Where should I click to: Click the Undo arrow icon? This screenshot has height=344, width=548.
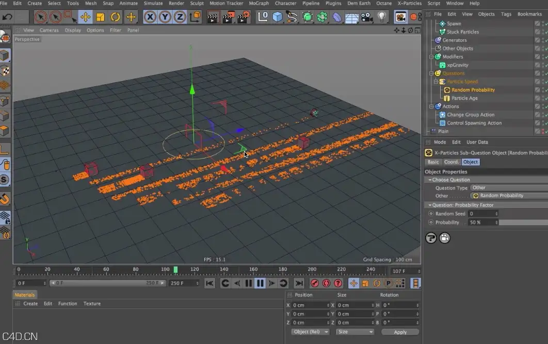point(7,17)
